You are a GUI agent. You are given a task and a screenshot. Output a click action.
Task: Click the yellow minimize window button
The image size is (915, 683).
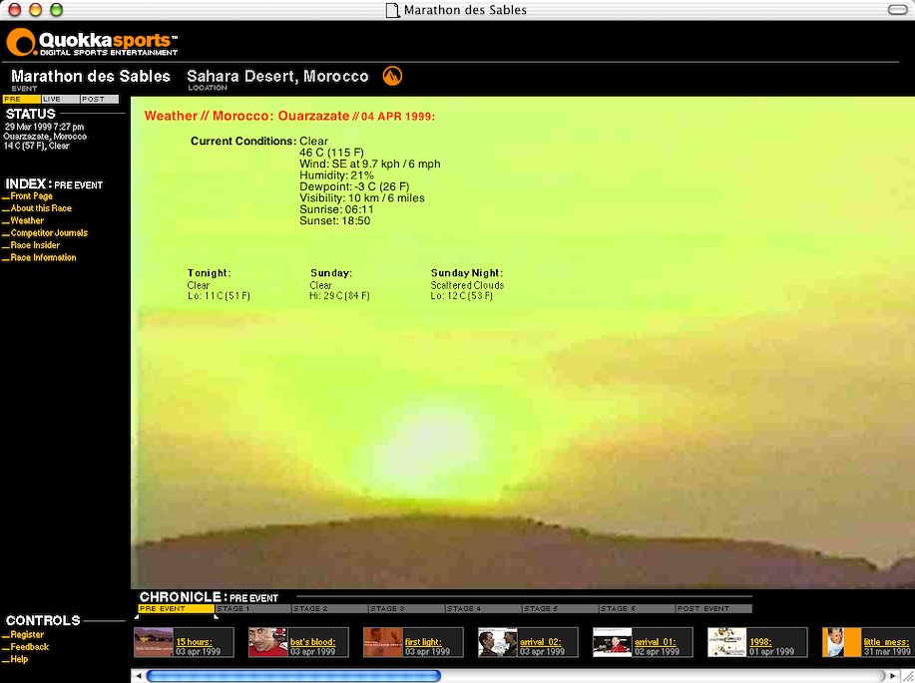36,9
